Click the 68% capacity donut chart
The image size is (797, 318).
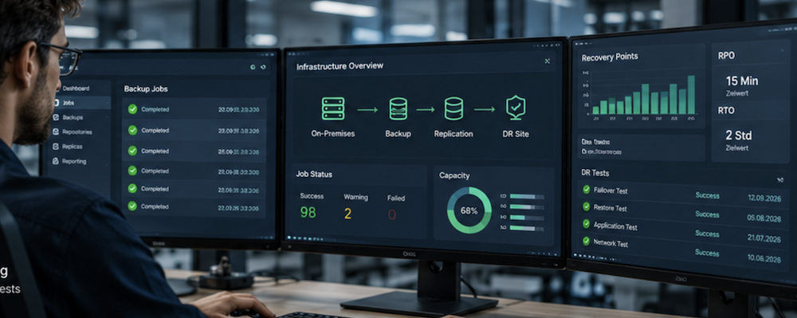[469, 210]
